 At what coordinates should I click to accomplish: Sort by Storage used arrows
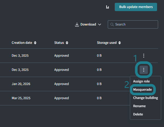coord(120,43)
